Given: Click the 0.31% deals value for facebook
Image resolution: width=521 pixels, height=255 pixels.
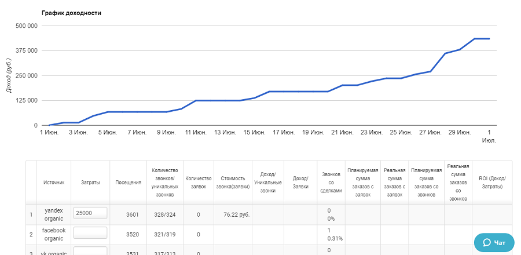Looking at the screenshot, I should click(x=335, y=238).
